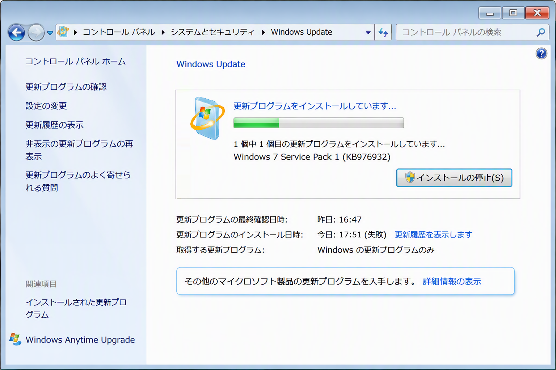The image size is (556, 370).
Task: Open 更新プログラムのよく寄せられる質問 link
Action: coord(78,181)
